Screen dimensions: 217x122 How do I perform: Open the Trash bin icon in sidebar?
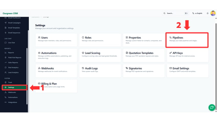[x=6, y=82]
